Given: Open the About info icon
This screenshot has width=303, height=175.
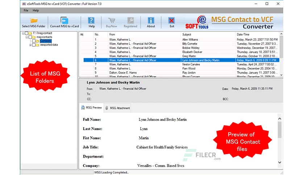Looking at the screenshot, I should pos(151,20).
